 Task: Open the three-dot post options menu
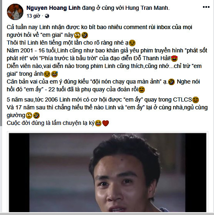[x=206, y=7]
